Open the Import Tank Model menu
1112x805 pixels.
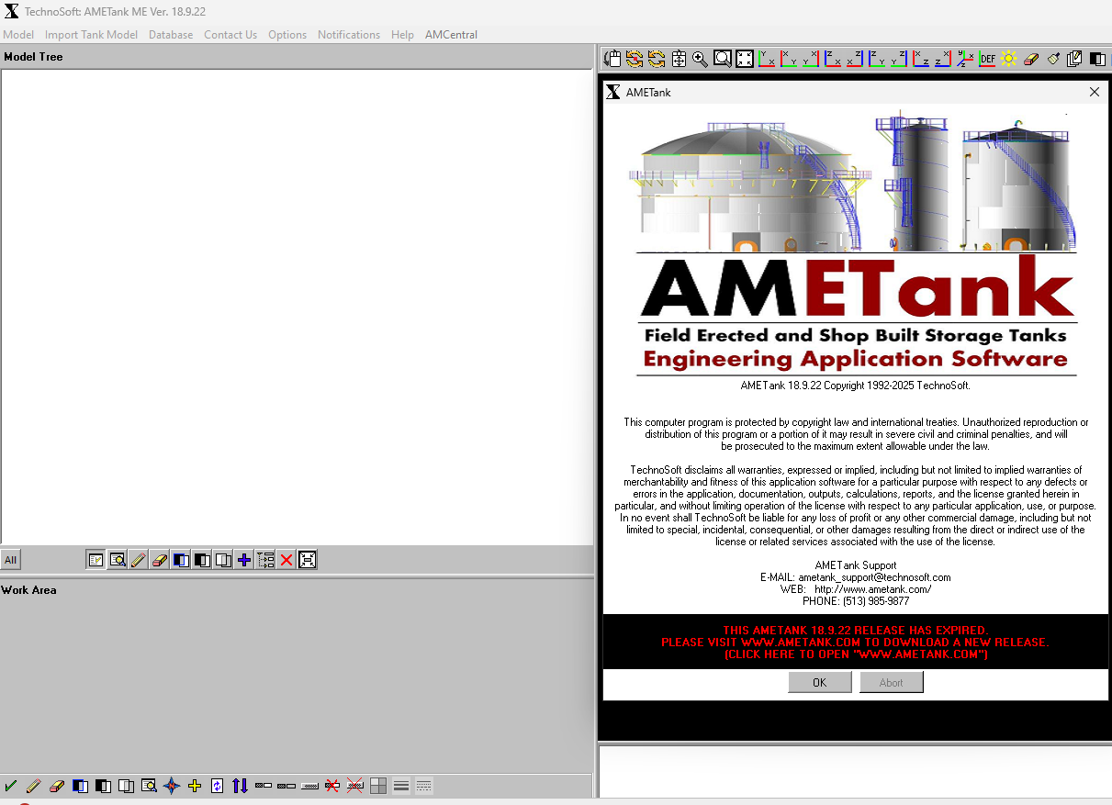91,35
